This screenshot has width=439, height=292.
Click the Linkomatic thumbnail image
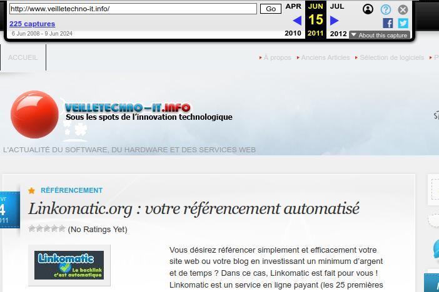pos(69,265)
